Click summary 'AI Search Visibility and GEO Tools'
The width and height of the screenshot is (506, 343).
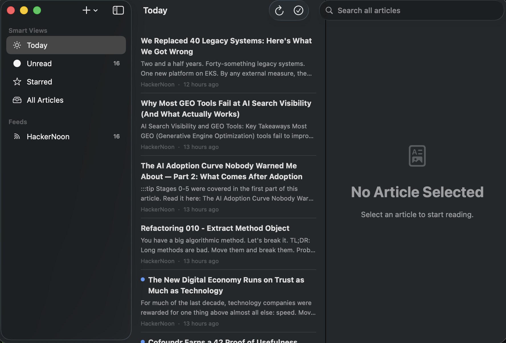point(227,131)
